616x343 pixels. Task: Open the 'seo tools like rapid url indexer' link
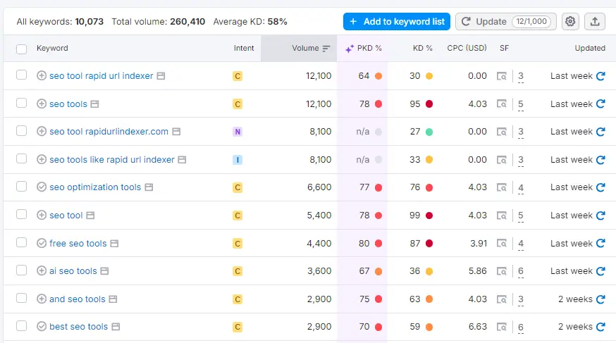coord(111,160)
